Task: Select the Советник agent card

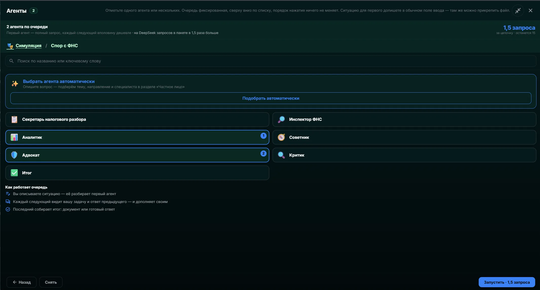Action: point(404,137)
